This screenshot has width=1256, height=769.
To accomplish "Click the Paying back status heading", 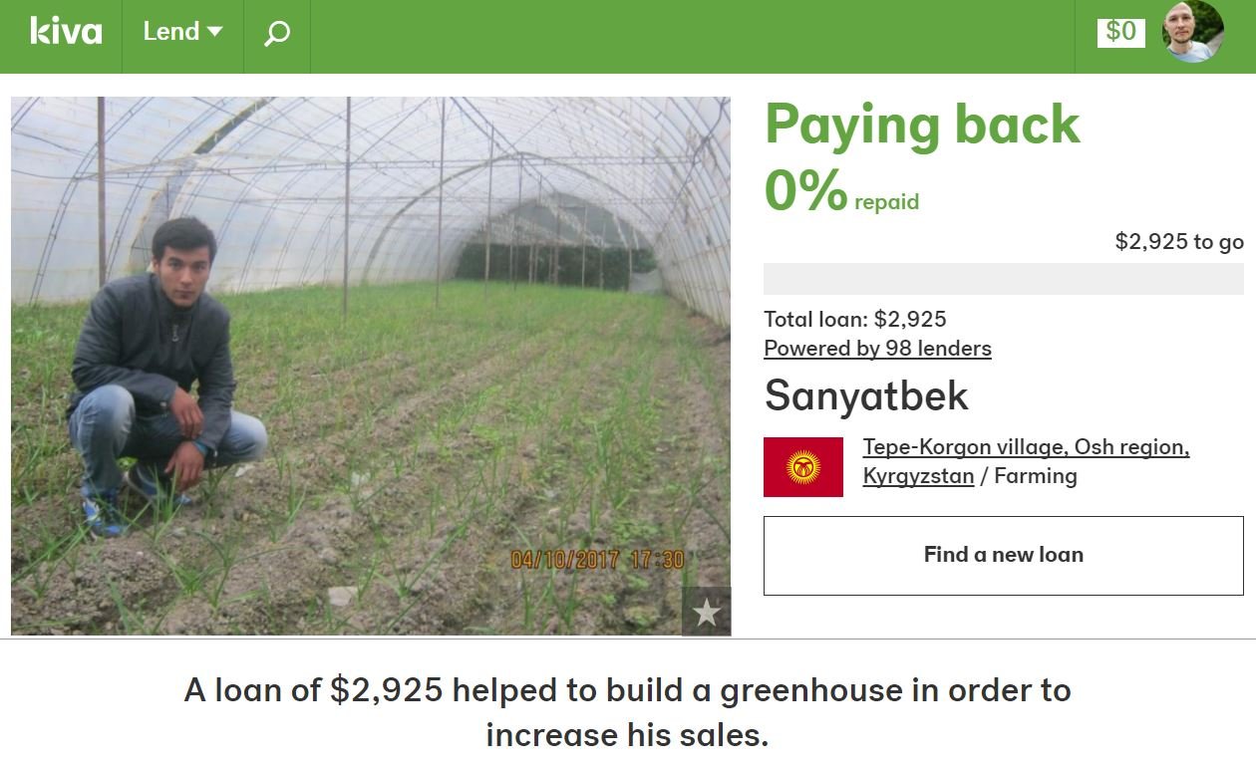I will pyautogui.click(x=922, y=125).
